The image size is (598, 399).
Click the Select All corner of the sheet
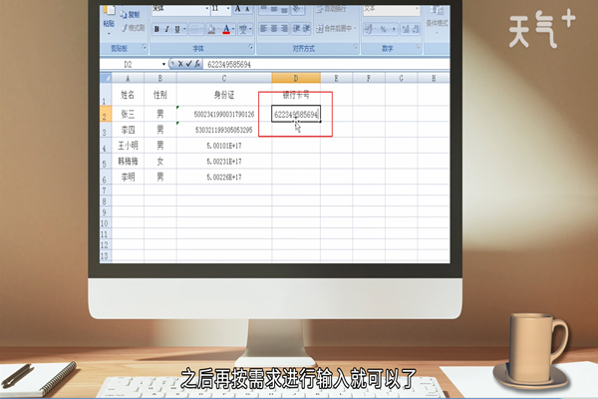coord(106,78)
